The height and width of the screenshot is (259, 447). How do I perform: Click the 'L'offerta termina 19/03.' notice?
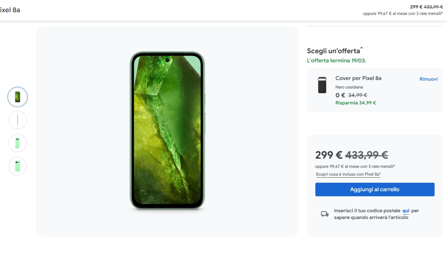[336, 61]
